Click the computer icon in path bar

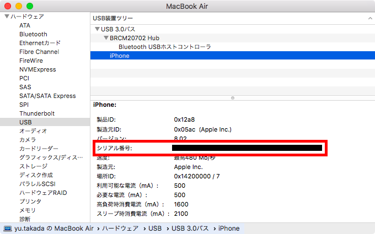pos(7,228)
